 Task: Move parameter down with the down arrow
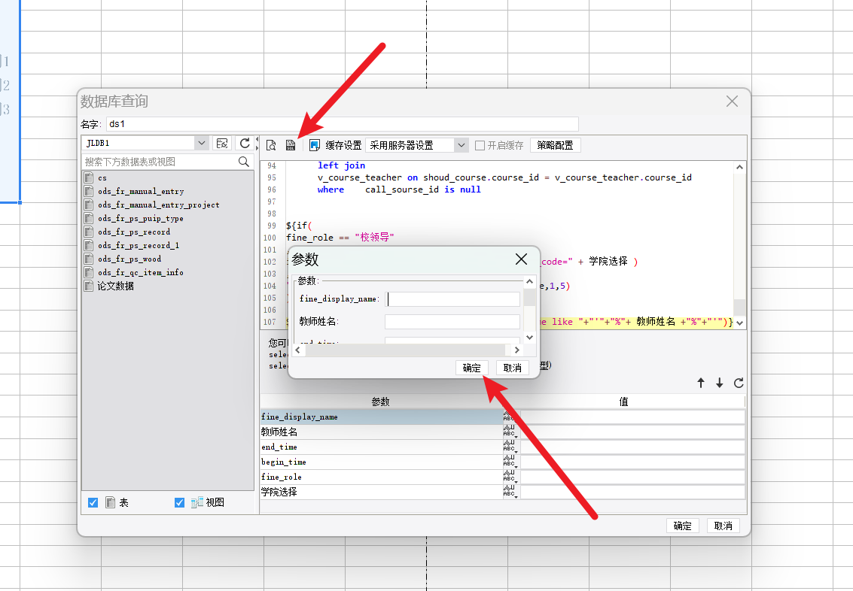(720, 383)
